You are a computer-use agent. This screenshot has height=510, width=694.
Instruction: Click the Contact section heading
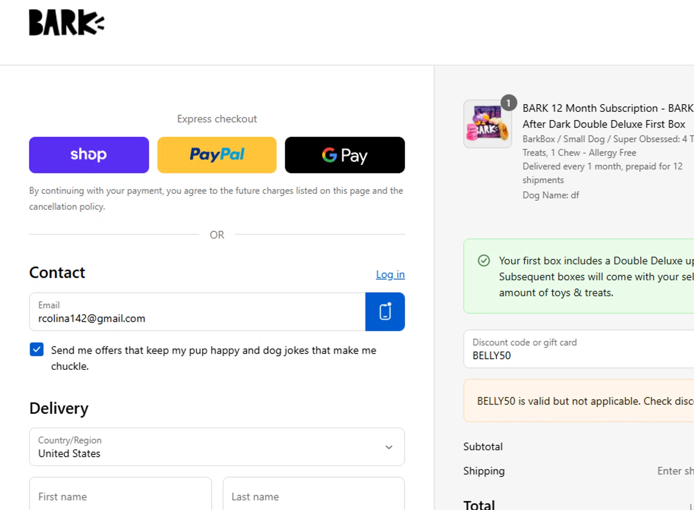tap(57, 273)
